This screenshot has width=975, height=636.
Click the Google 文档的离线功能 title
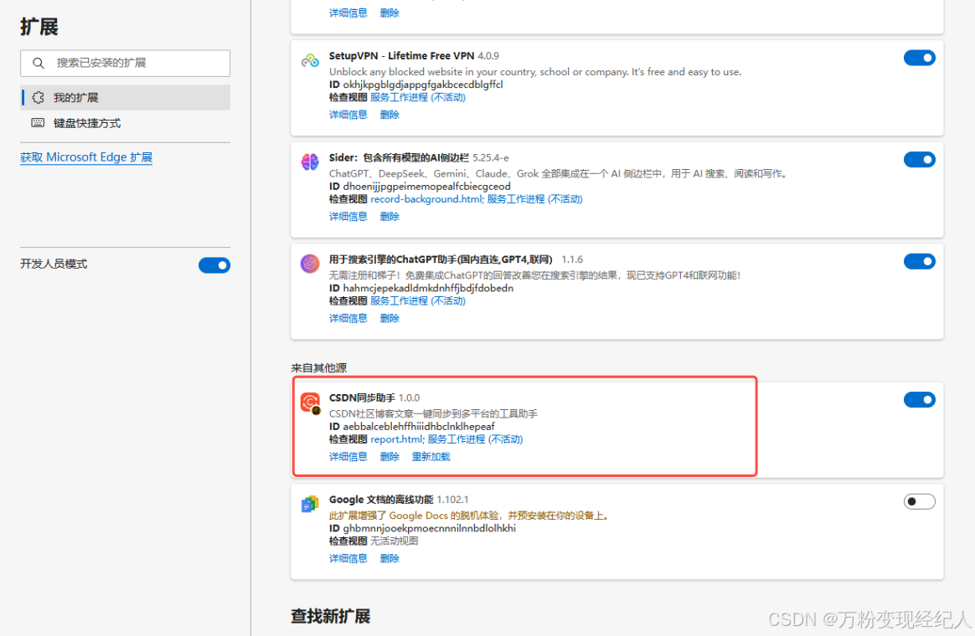(381, 500)
